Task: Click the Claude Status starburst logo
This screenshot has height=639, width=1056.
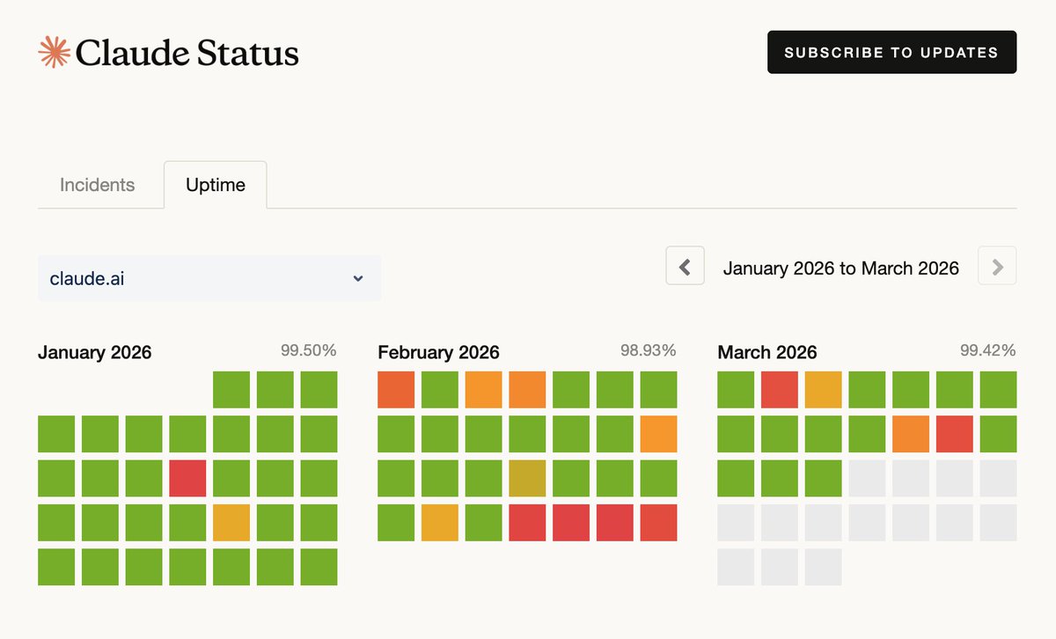Action: coord(55,52)
